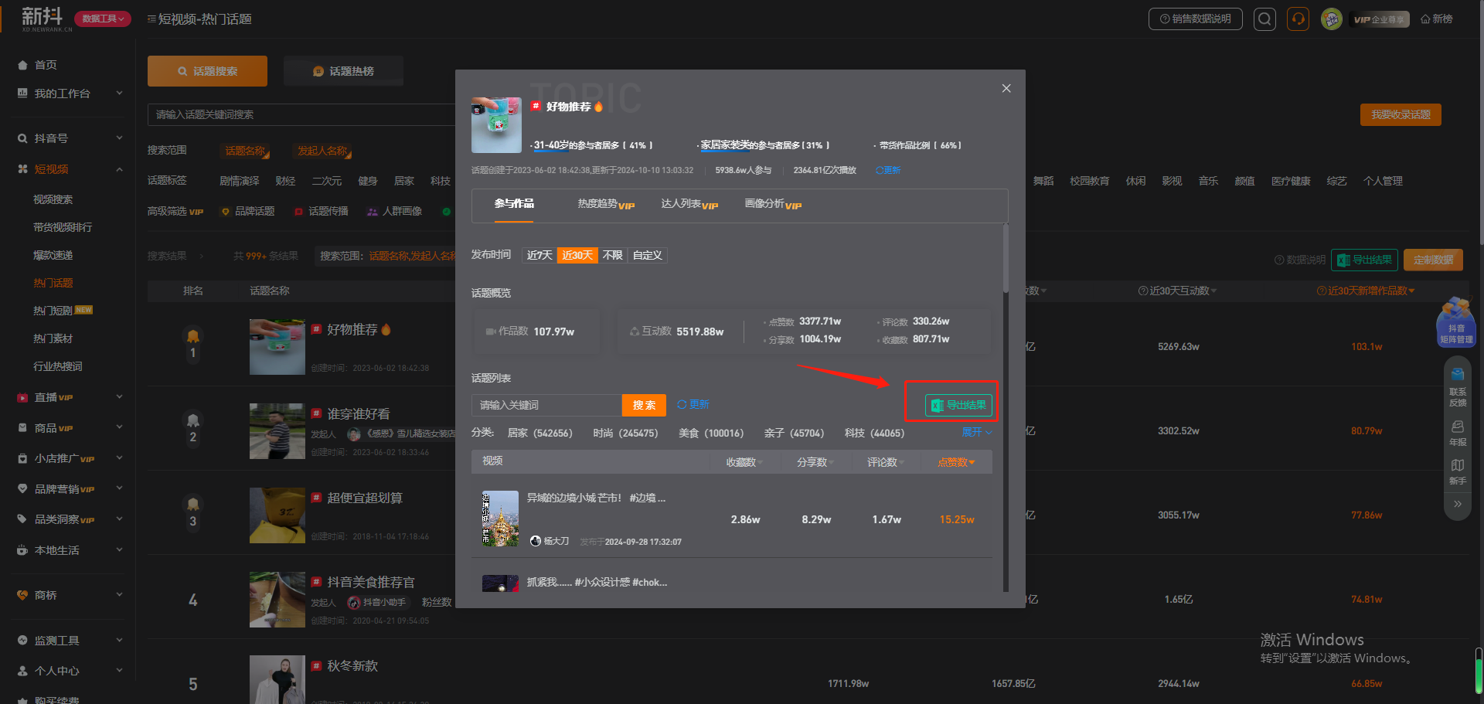Open 数据工具 dropdown next to logo
The image size is (1484, 704).
point(102,19)
